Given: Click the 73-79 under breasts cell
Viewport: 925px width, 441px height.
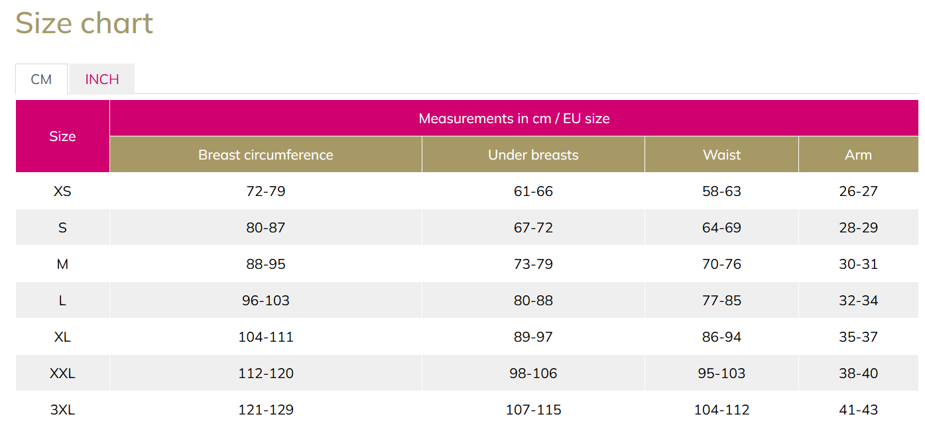Looking at the screenshot, I should pyautogui.click(x=533, y=264).
